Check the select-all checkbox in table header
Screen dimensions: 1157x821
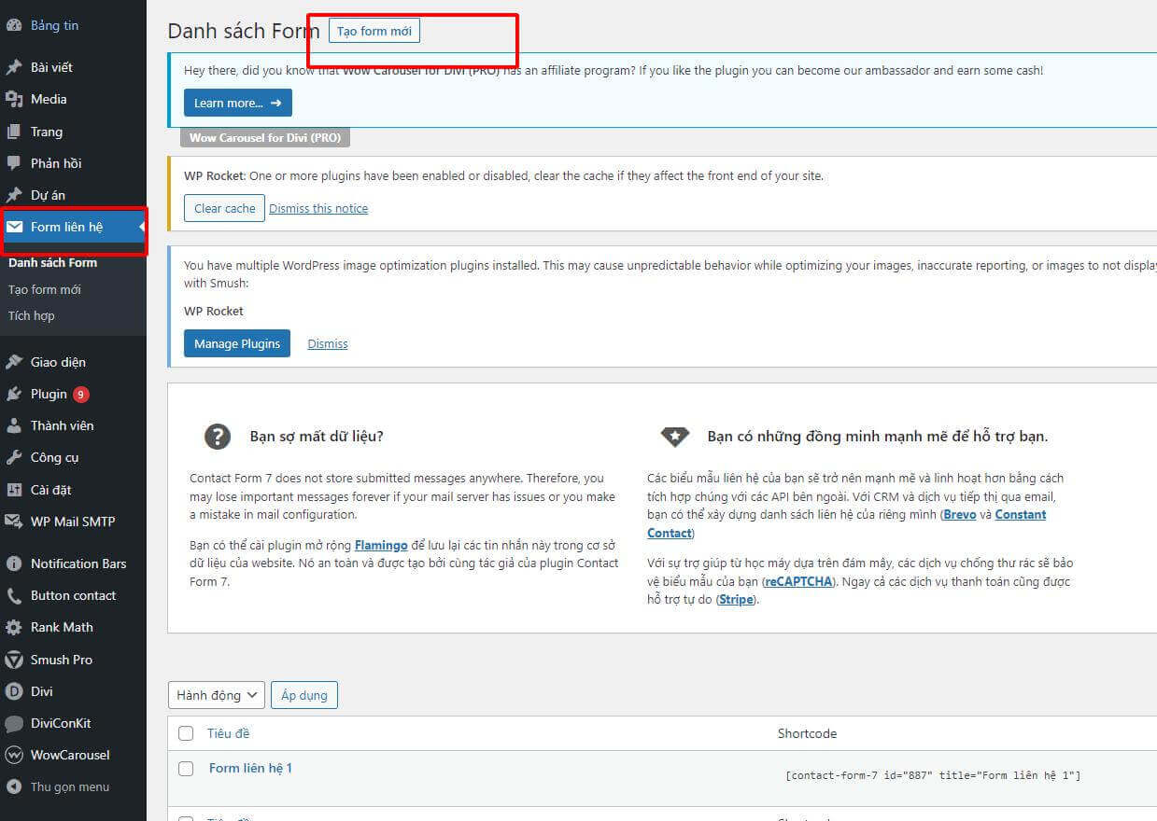click(186, 733)
